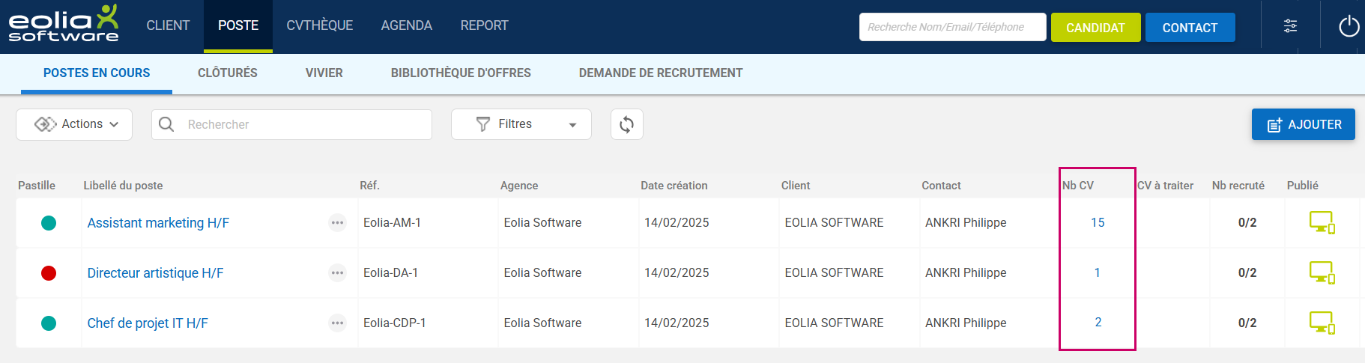Click the power logout icon
The image size is (1365, 363).
[x=1349, y=26]
